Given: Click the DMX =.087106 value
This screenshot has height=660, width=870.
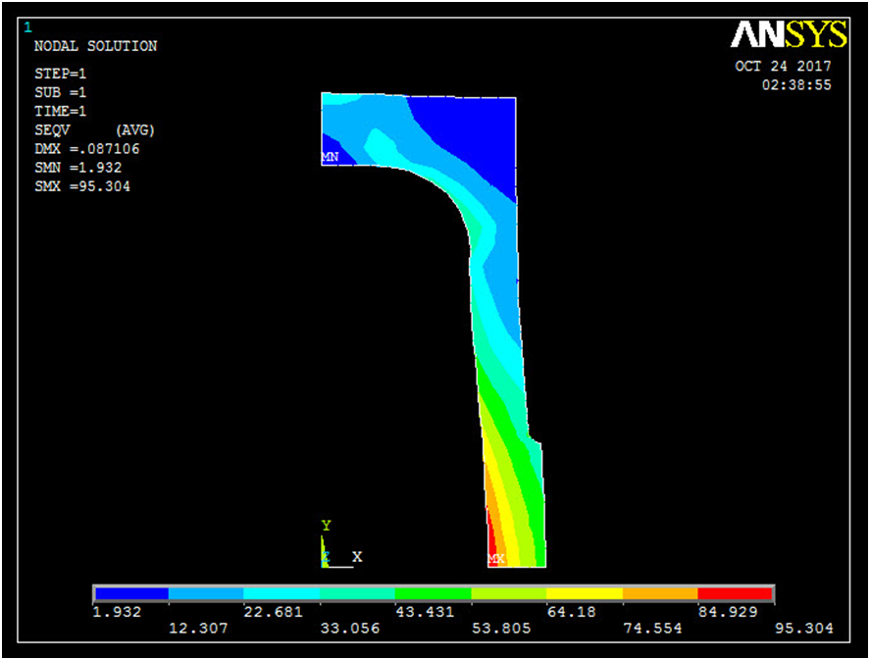Looking at the screenshot, I should coord(89,148).
